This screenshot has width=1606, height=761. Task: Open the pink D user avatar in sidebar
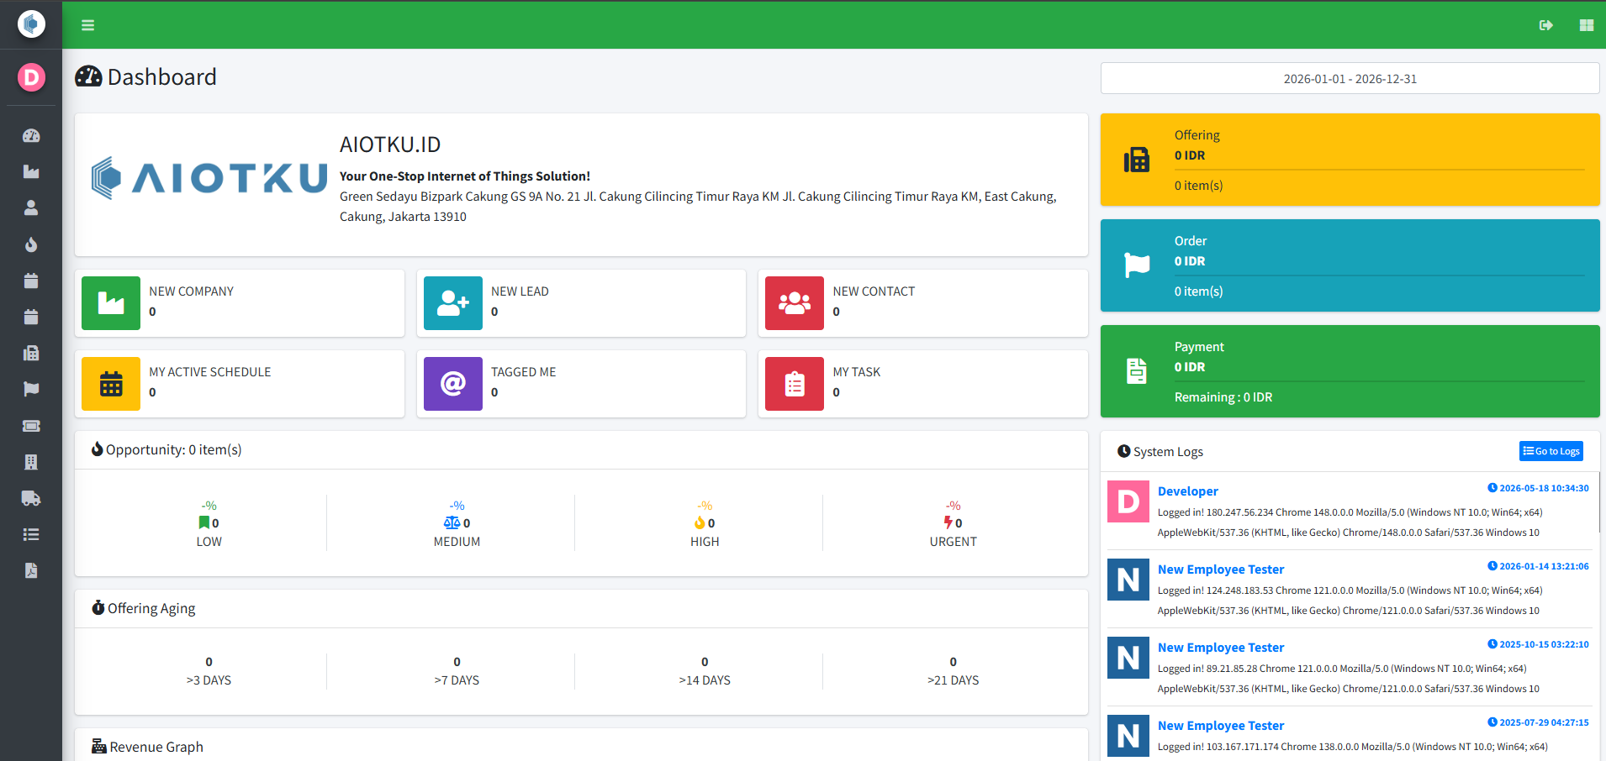click(x=31, y=77)
